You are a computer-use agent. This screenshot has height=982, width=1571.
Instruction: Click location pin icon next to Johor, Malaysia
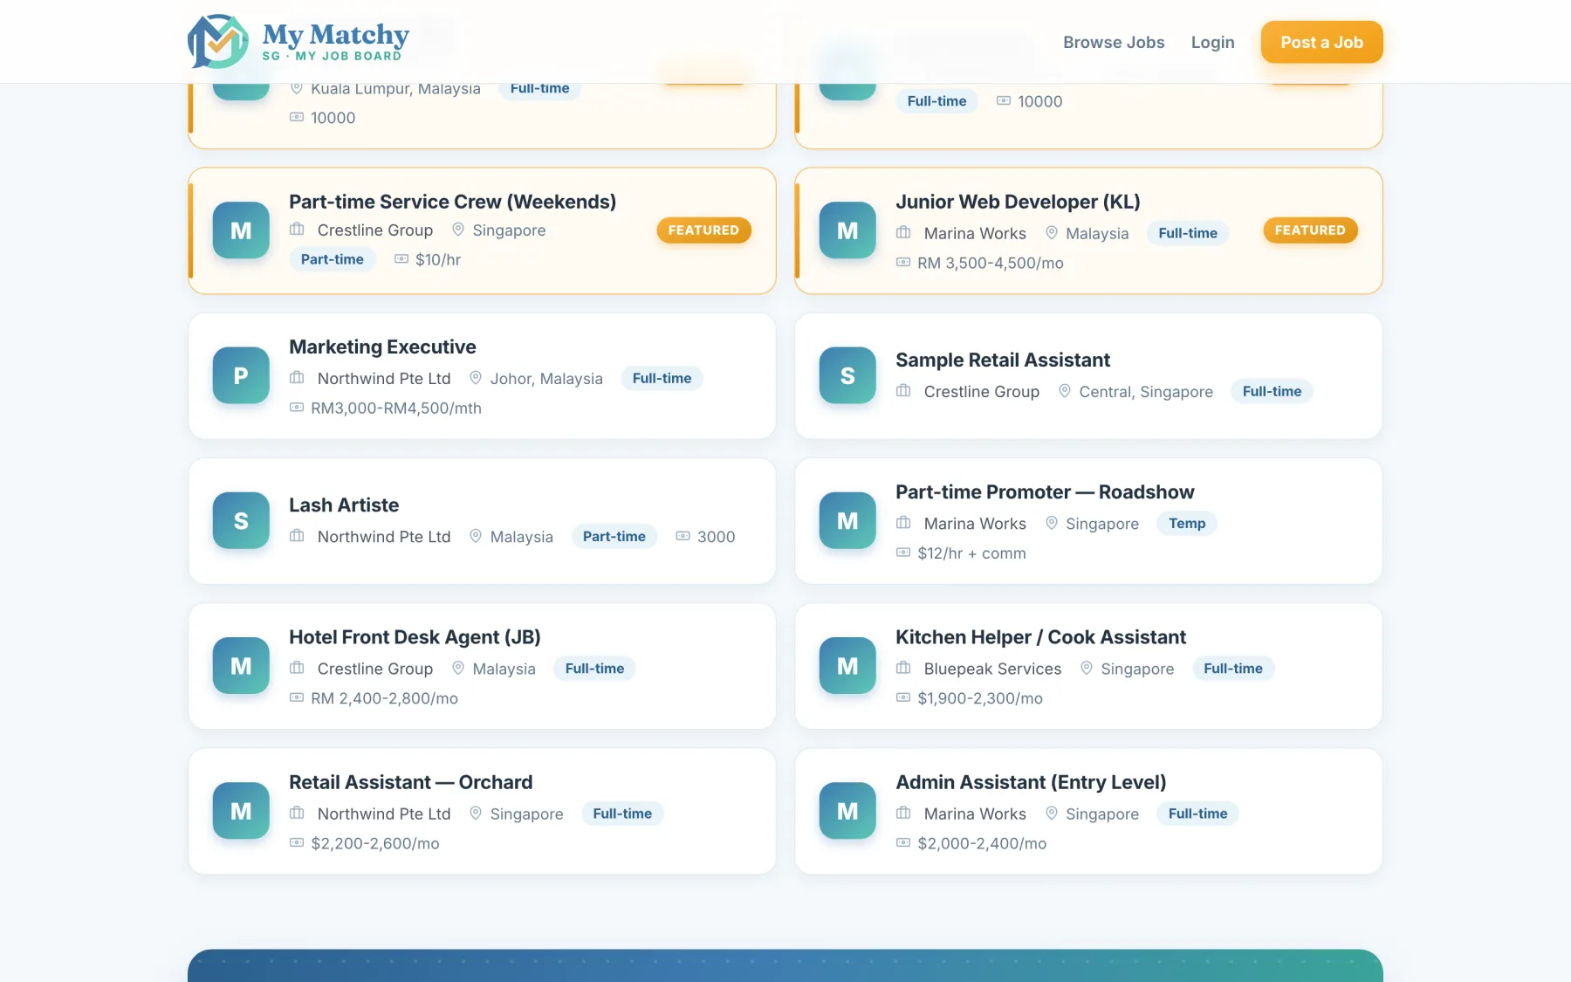(x=476, y=378)
